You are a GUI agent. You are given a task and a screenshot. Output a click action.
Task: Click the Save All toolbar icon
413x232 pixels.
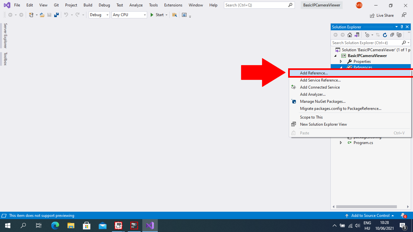(56, 15)
